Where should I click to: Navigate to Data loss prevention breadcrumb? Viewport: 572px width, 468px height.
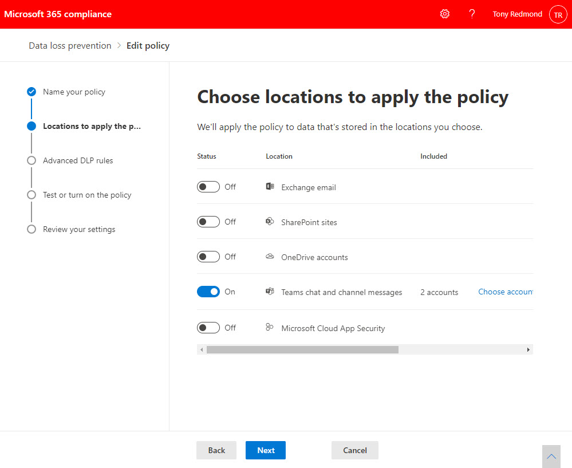70,46
